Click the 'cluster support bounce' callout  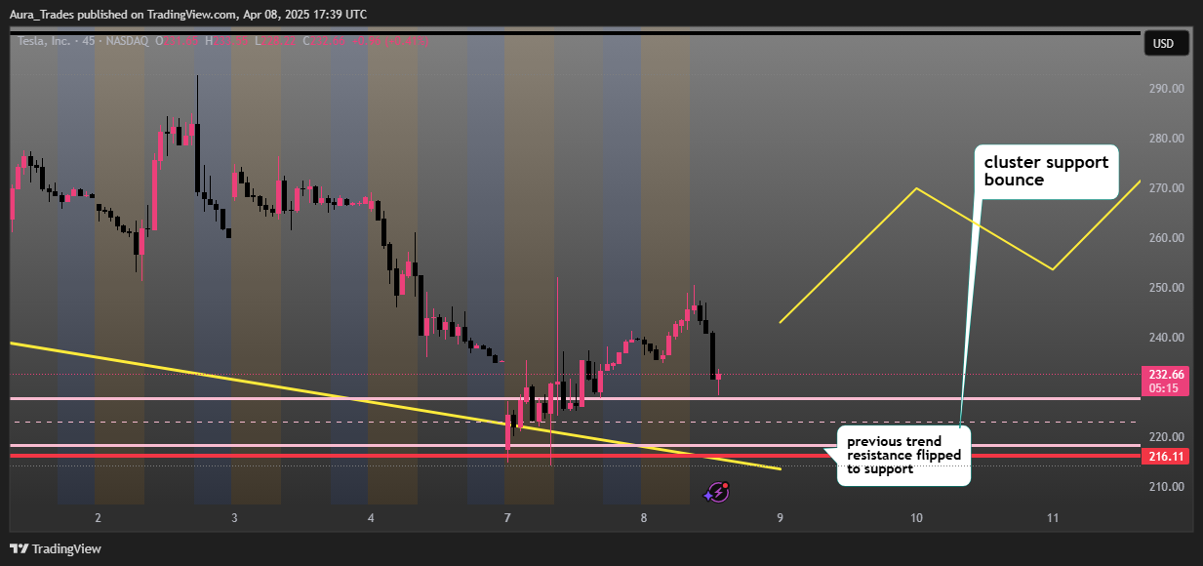point(1046,172)
